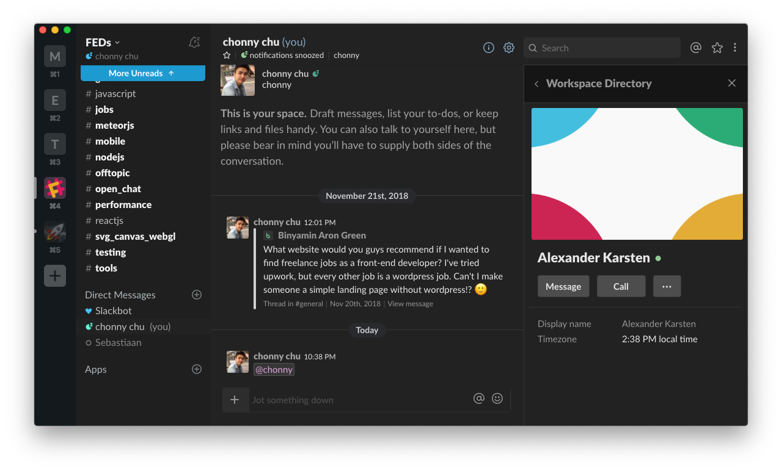This screenshot has height=471, width=782.
Task: Click the avatar on the 12:01 PM message
Action: click(238, 228)
